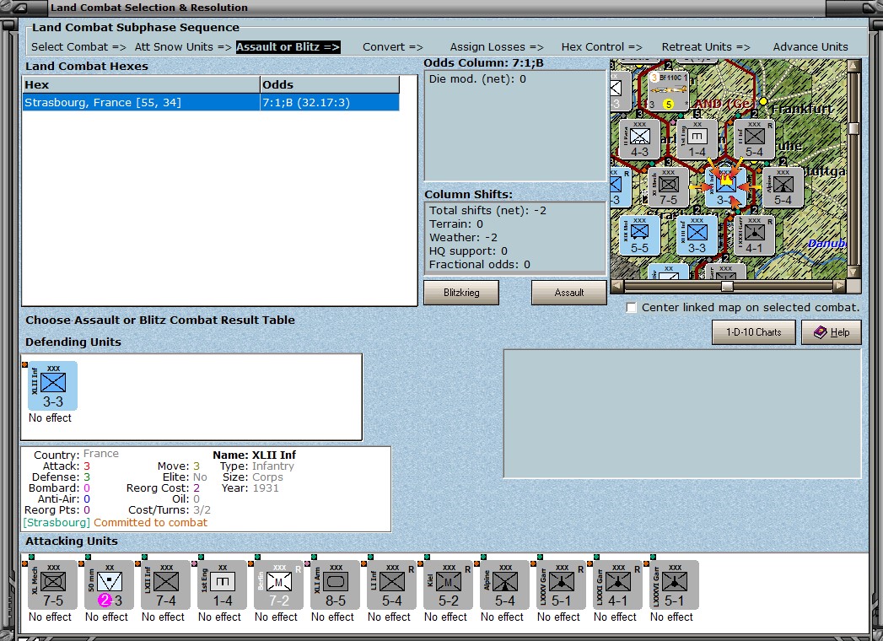Click the Retreat Units subphase step
The image size is (883, 641).
click(x=706, y=46)
